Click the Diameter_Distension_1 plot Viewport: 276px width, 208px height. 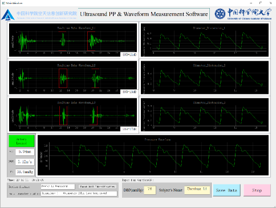point(205,40)
